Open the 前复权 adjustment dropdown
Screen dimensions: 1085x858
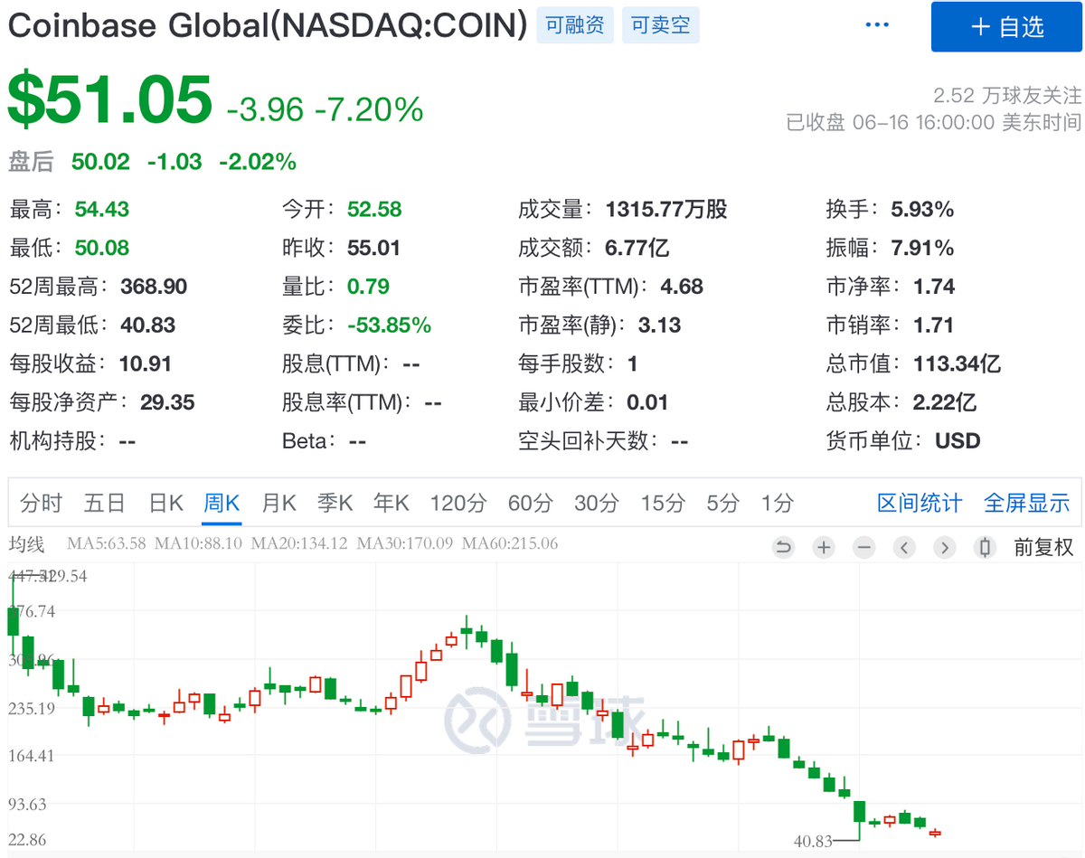pos(1043,547)
